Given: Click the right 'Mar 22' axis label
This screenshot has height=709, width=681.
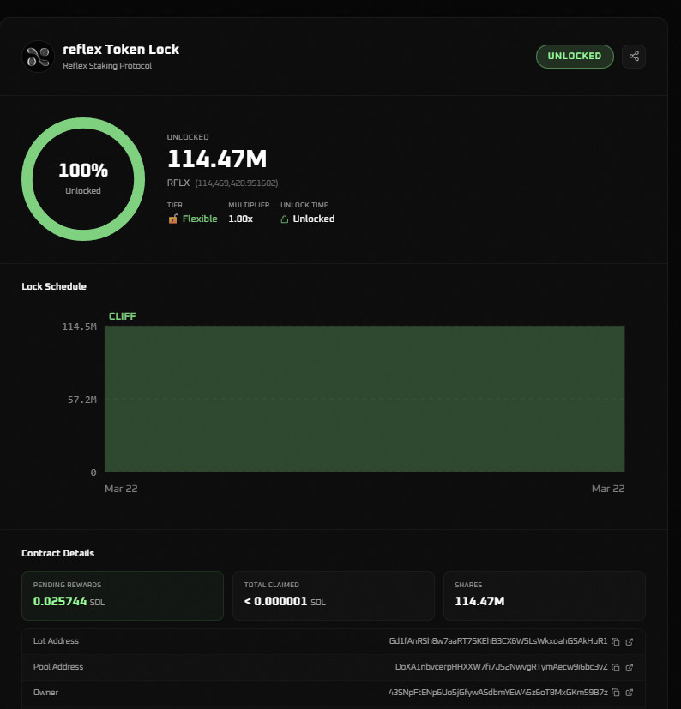Looking at the screenshot, I should [x=608, y=489].
